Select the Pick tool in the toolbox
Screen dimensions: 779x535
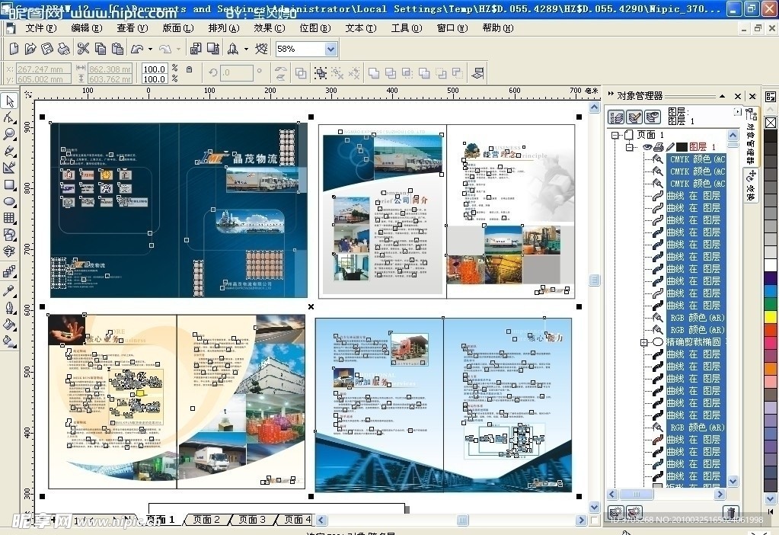[10, 101]
